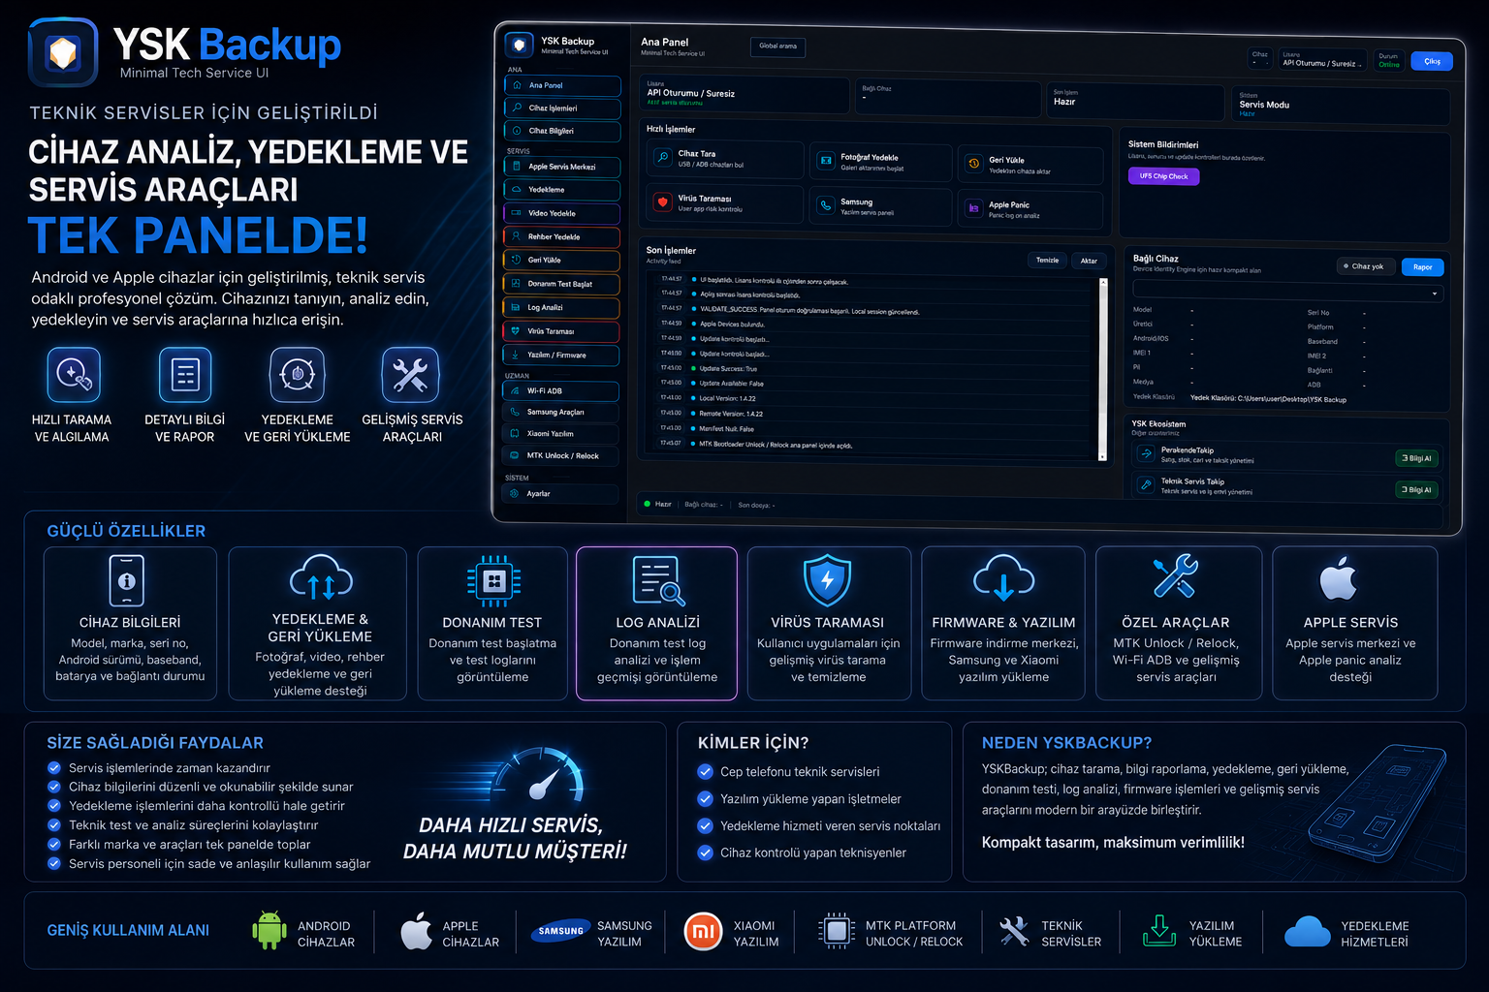
Task: Click the Global arama search field
Action: click(777, 46)
